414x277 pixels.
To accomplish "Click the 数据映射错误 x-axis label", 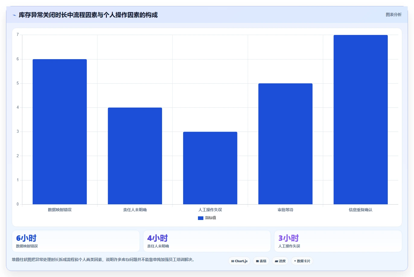I will pos(60,210).
